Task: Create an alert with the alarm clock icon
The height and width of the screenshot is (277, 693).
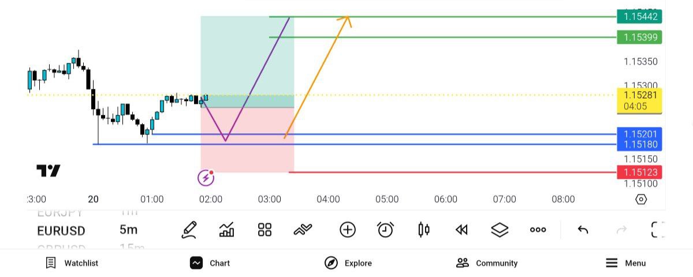Action: point(385,230)
